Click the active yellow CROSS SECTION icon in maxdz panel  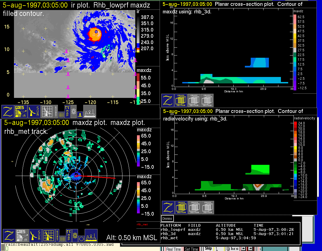click(181, 100)
